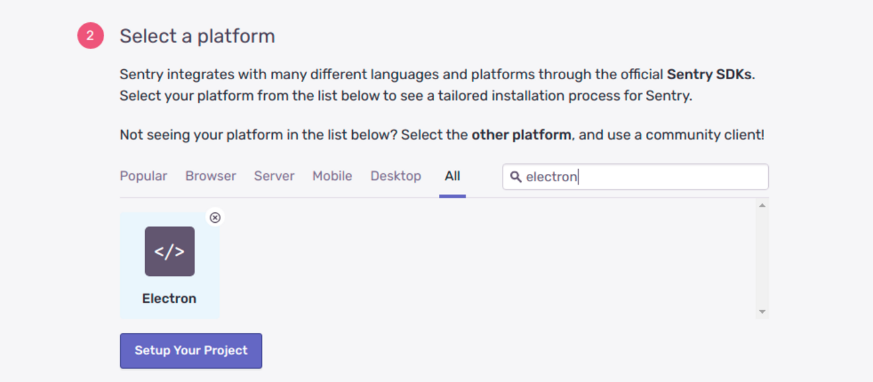Select the All platforms tab
The height and width of the screenshot is (382, 873).
point(452,176)
